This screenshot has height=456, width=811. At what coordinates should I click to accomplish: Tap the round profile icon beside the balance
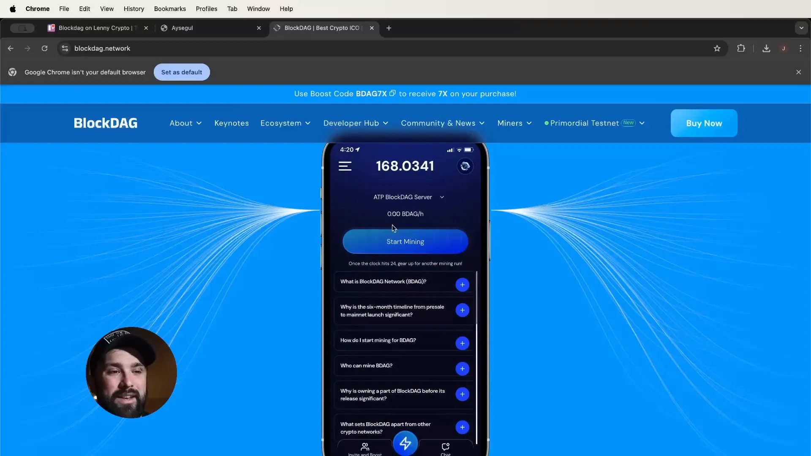point(465,166)
